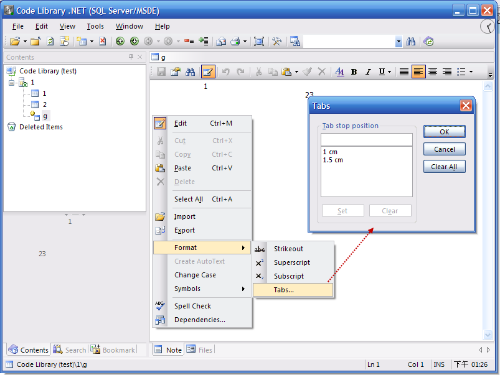This screenshot has width=500, height=375.
Task: Toggle Bold formatting button
Action: (354, 72)
